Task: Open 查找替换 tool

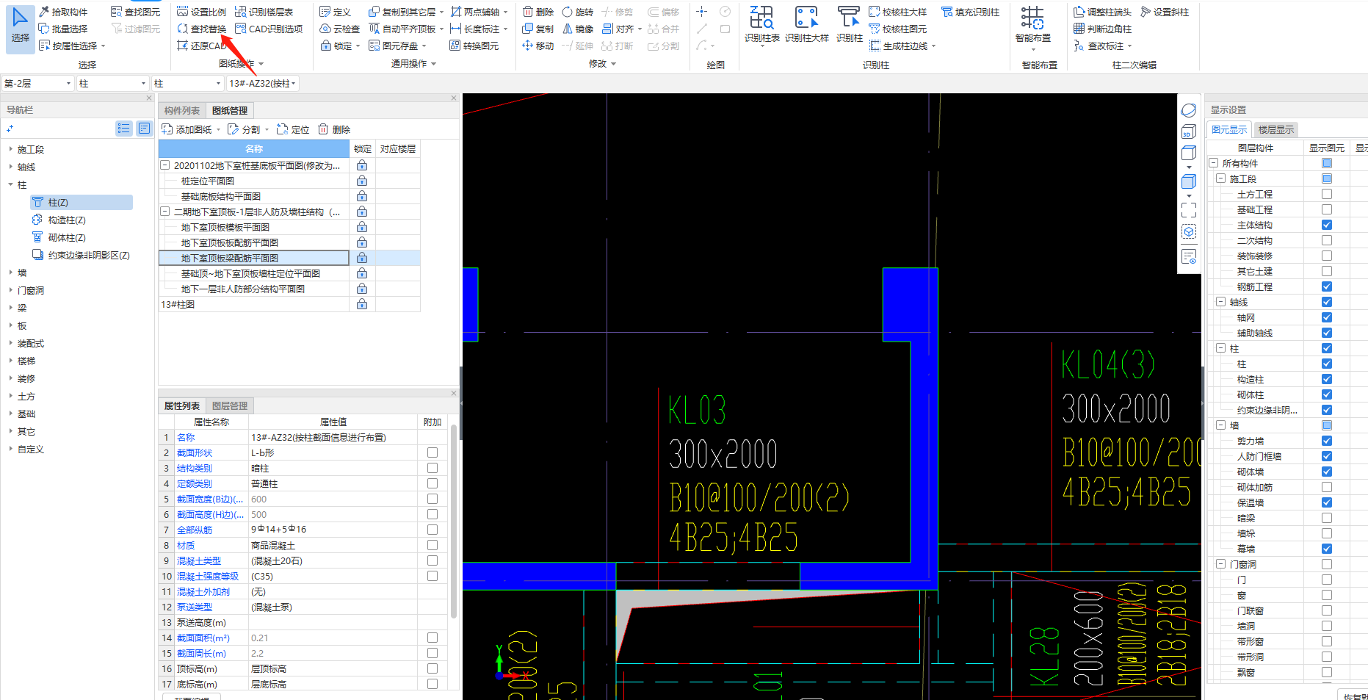Action: click(202, 29)
